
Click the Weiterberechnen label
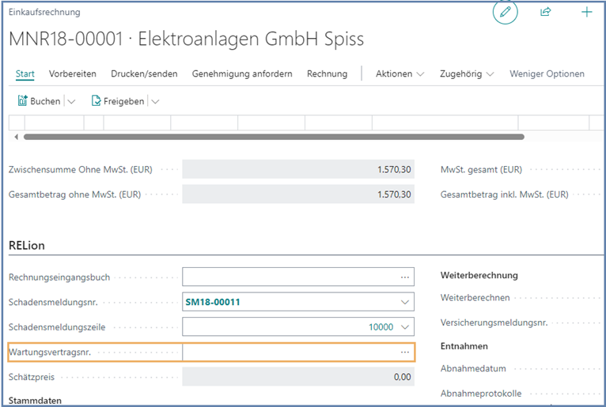click(475, 298)
